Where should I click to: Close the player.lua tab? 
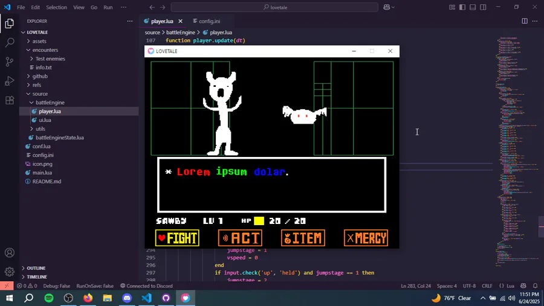(x=180, y=21)
